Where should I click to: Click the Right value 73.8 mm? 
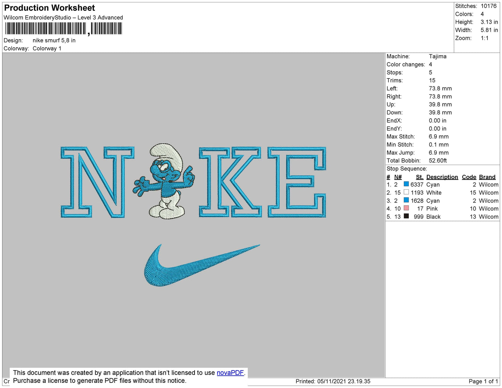pyautogui.click(x=440, y=96)
